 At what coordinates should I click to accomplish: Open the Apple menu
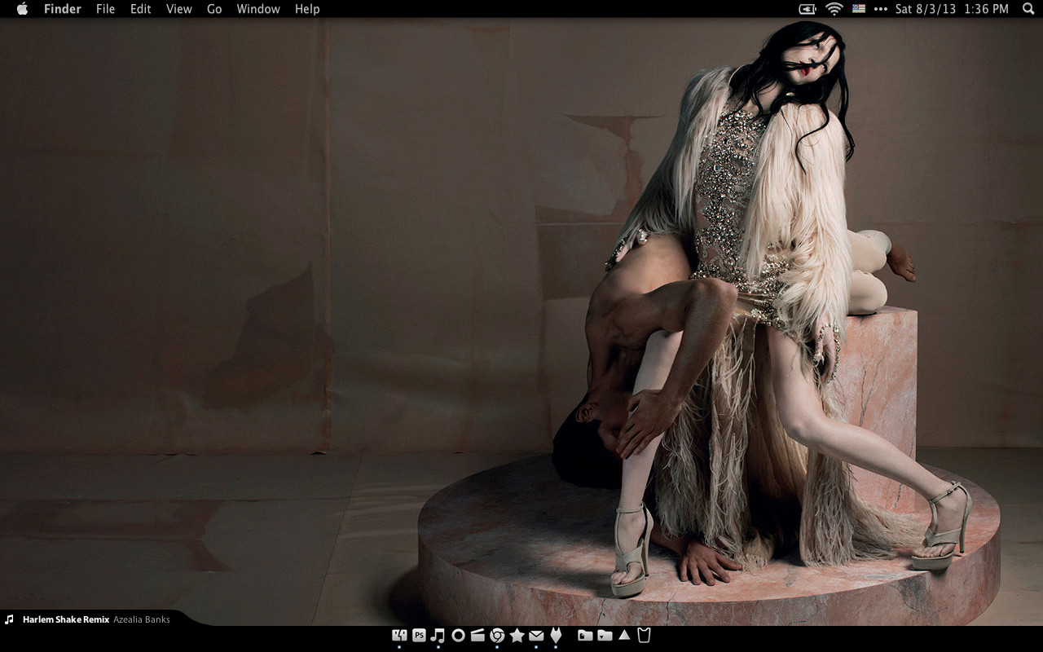22,9
